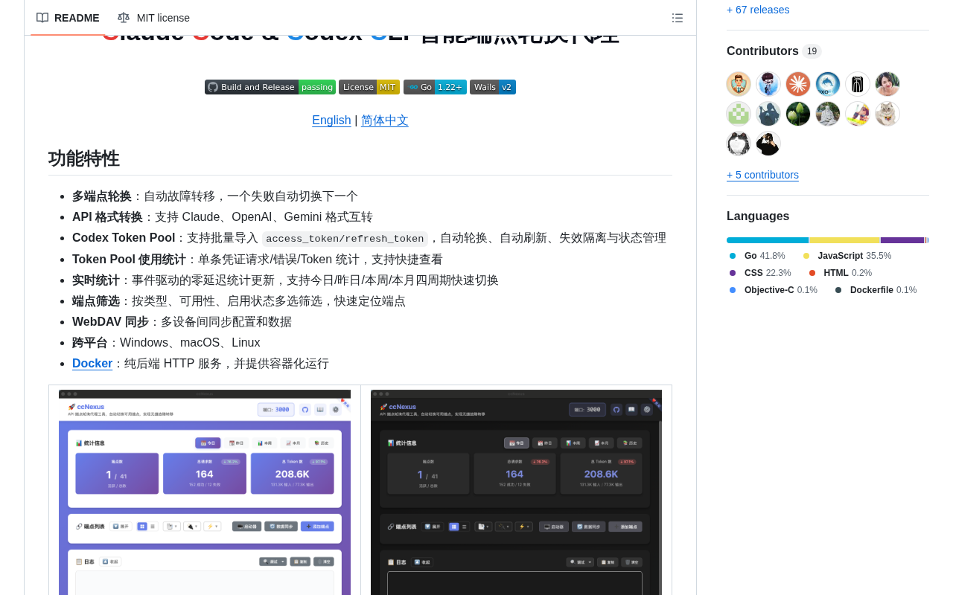Click the 实时统计 feature bullet

96,280
